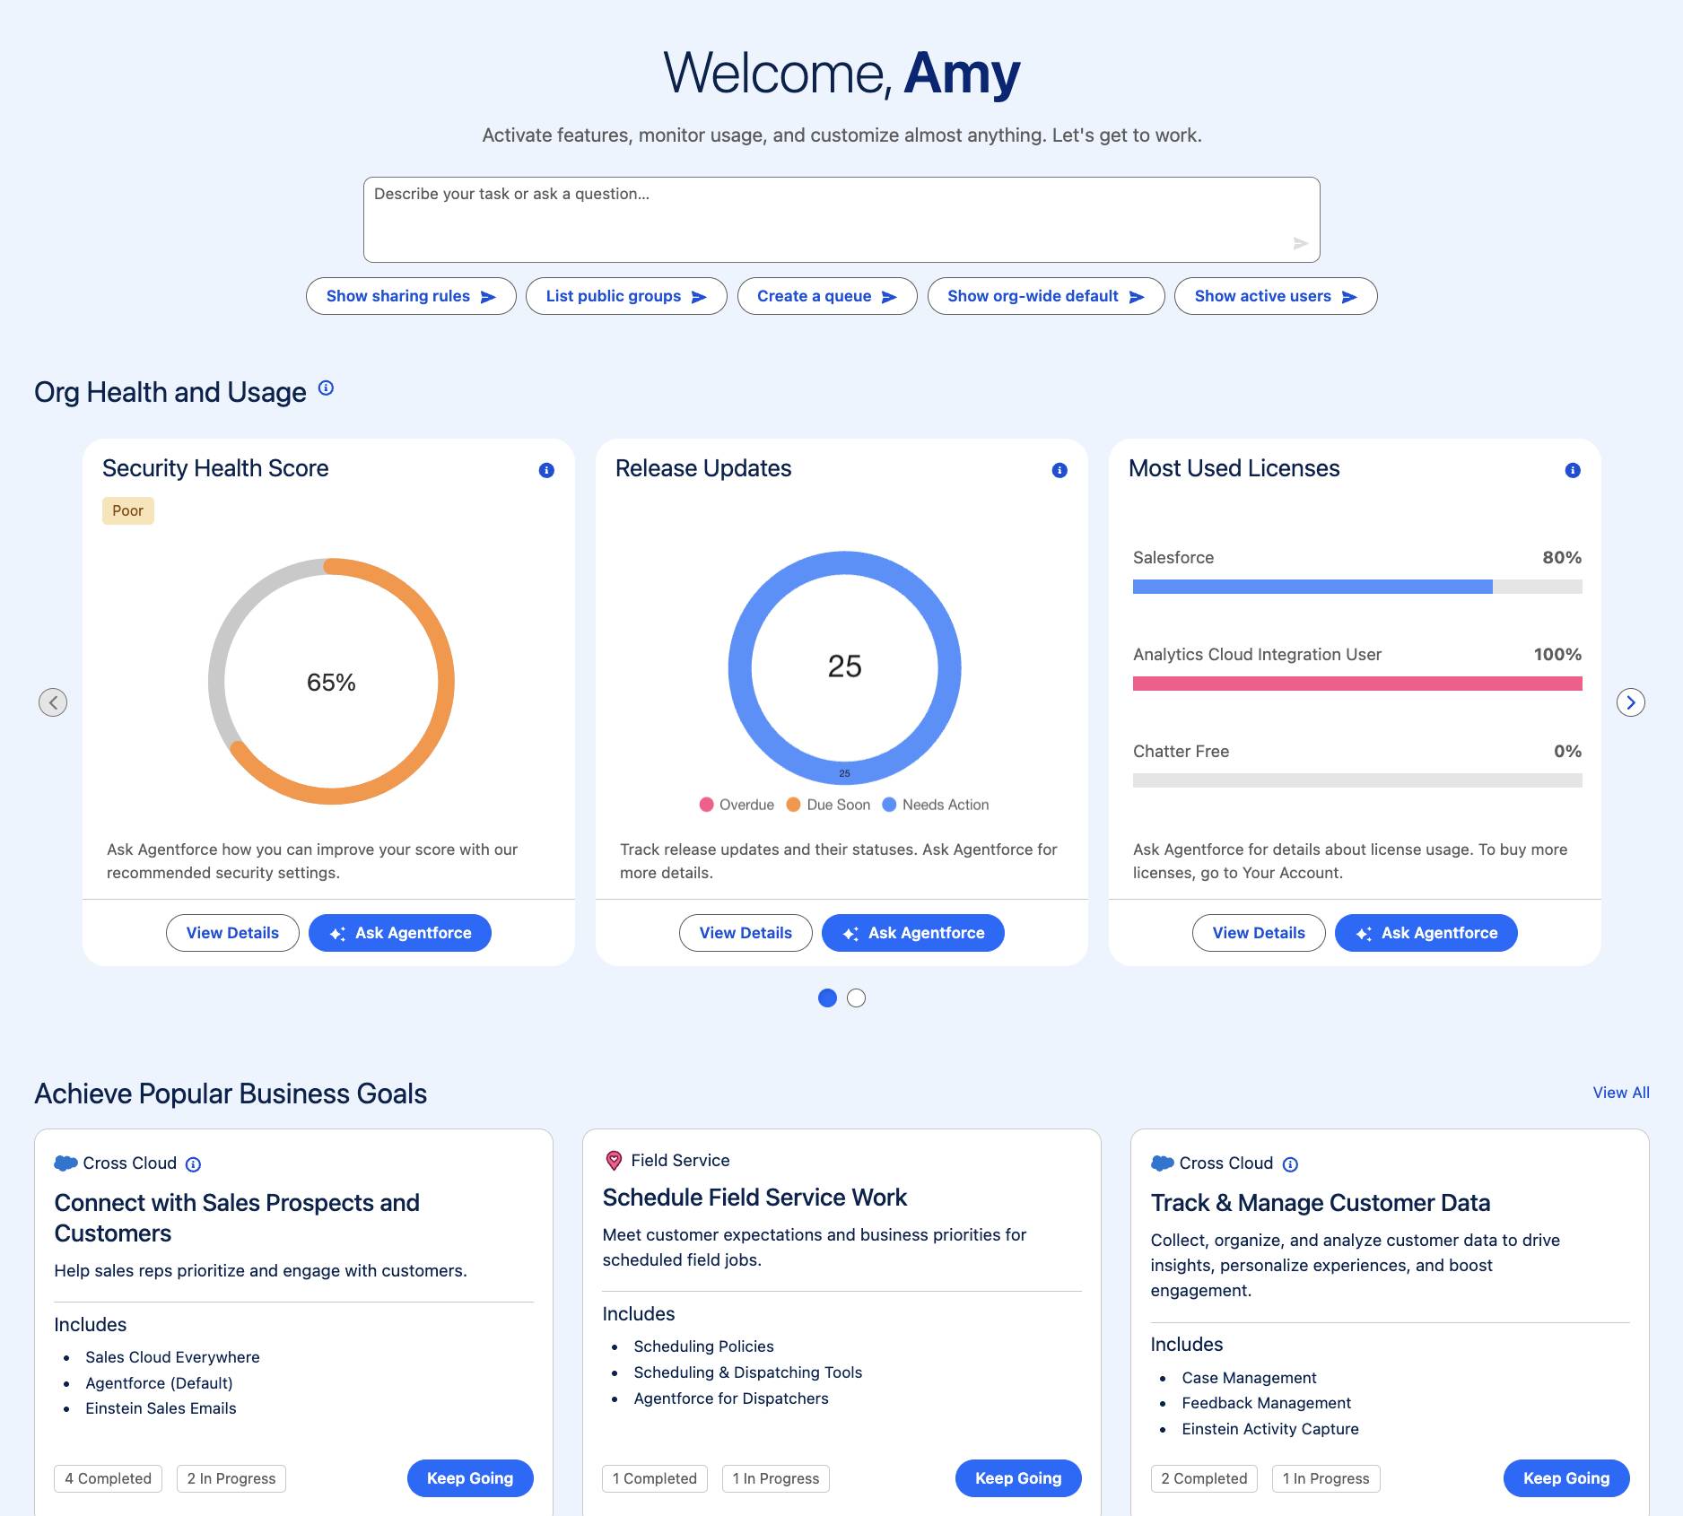This screenshot has width=1683, height=1516.
Task: Click the Analytics Cloud Integration User usage bar
Action: coord(1357,684)
